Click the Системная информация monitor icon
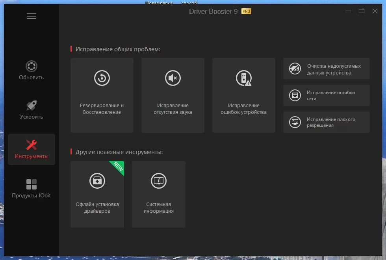 click(159, 181)
